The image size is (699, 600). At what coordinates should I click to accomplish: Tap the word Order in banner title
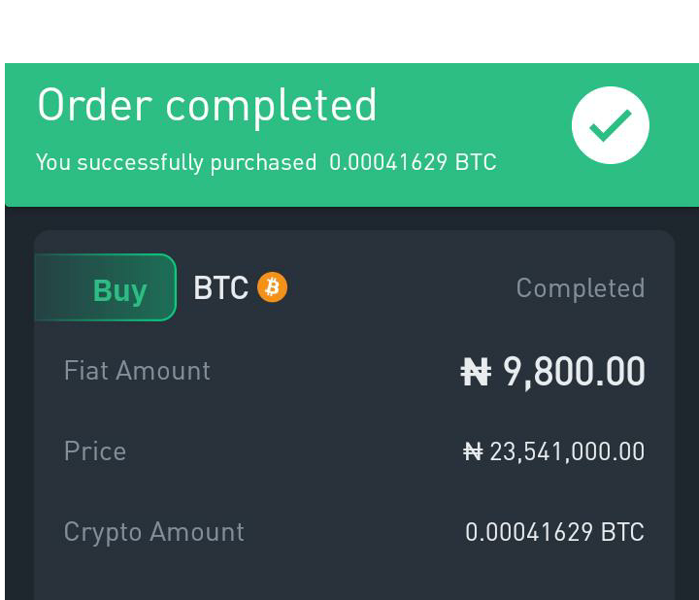pyautogui.click(x=95, y=105)
